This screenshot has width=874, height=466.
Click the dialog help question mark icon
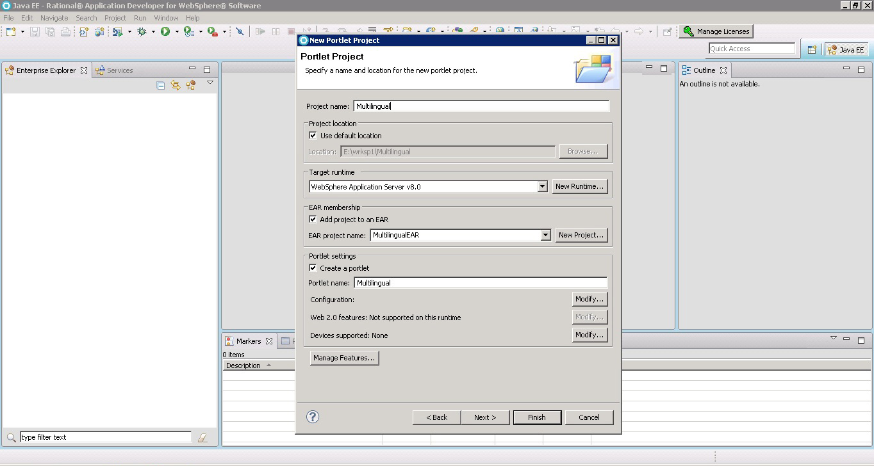pyautogui.click(x=313, y=417)
